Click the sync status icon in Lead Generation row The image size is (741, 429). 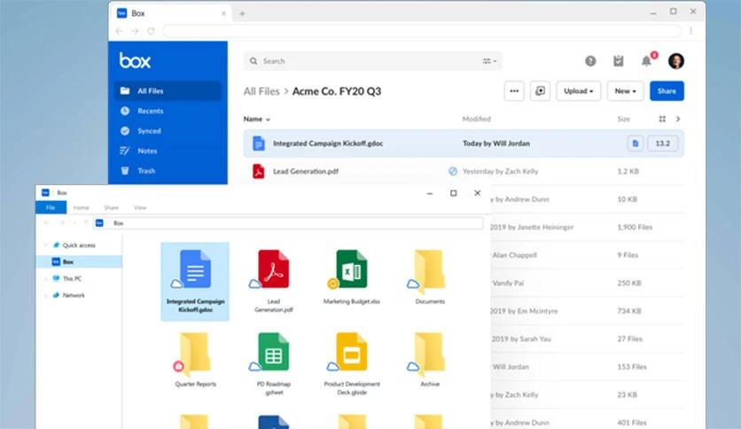point(453,171)
